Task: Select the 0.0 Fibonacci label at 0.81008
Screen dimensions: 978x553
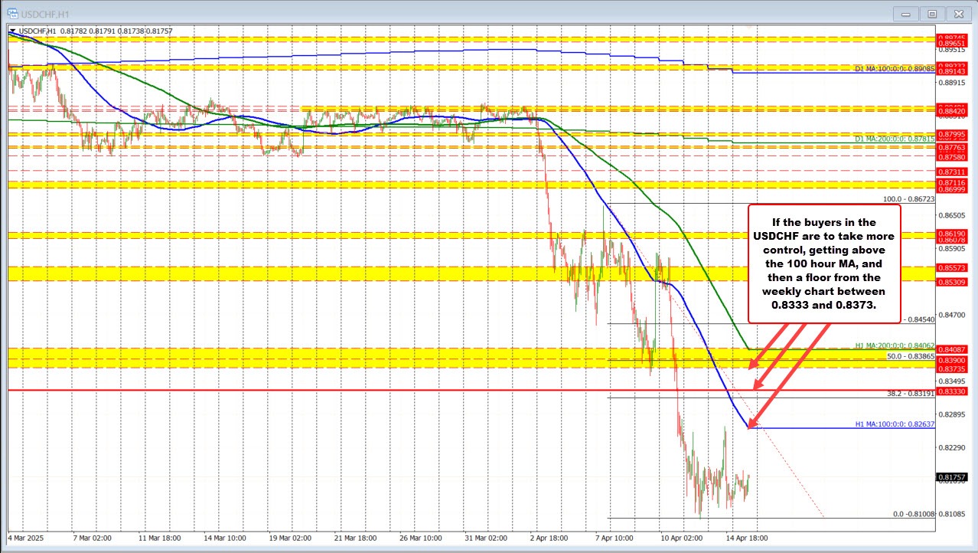Action: tap(914, 515)
